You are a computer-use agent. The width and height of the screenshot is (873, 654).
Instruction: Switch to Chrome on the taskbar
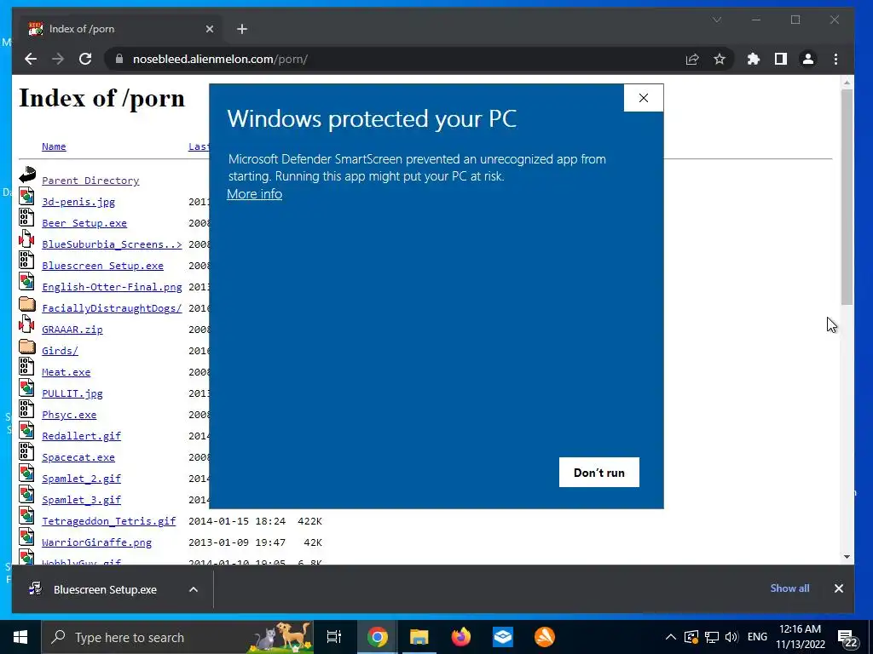point(377,637)
